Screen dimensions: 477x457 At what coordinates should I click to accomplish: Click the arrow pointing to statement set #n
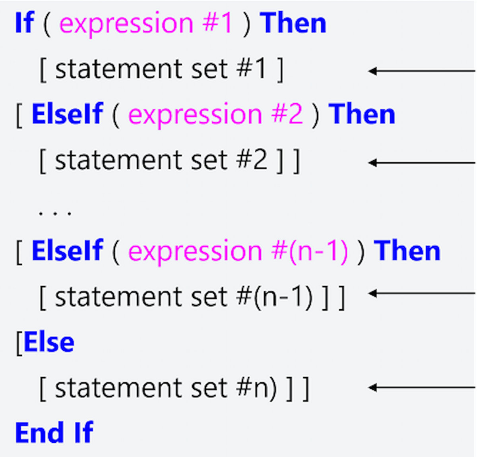coord(421,387)
